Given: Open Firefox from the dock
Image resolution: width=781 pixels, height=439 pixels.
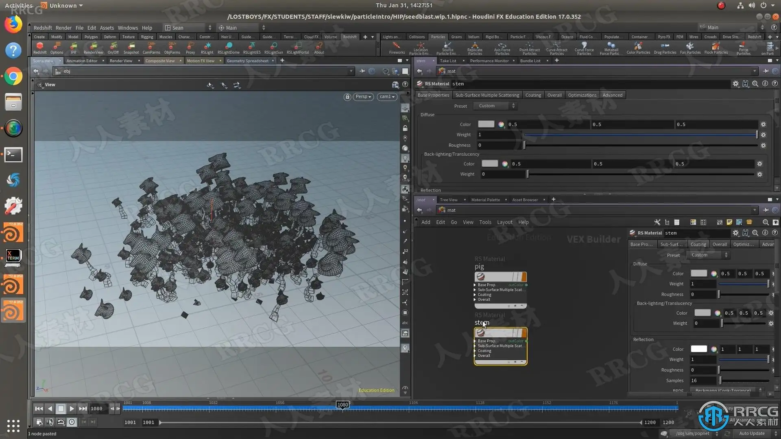Looking at the screenshot, I should (13, 24).
